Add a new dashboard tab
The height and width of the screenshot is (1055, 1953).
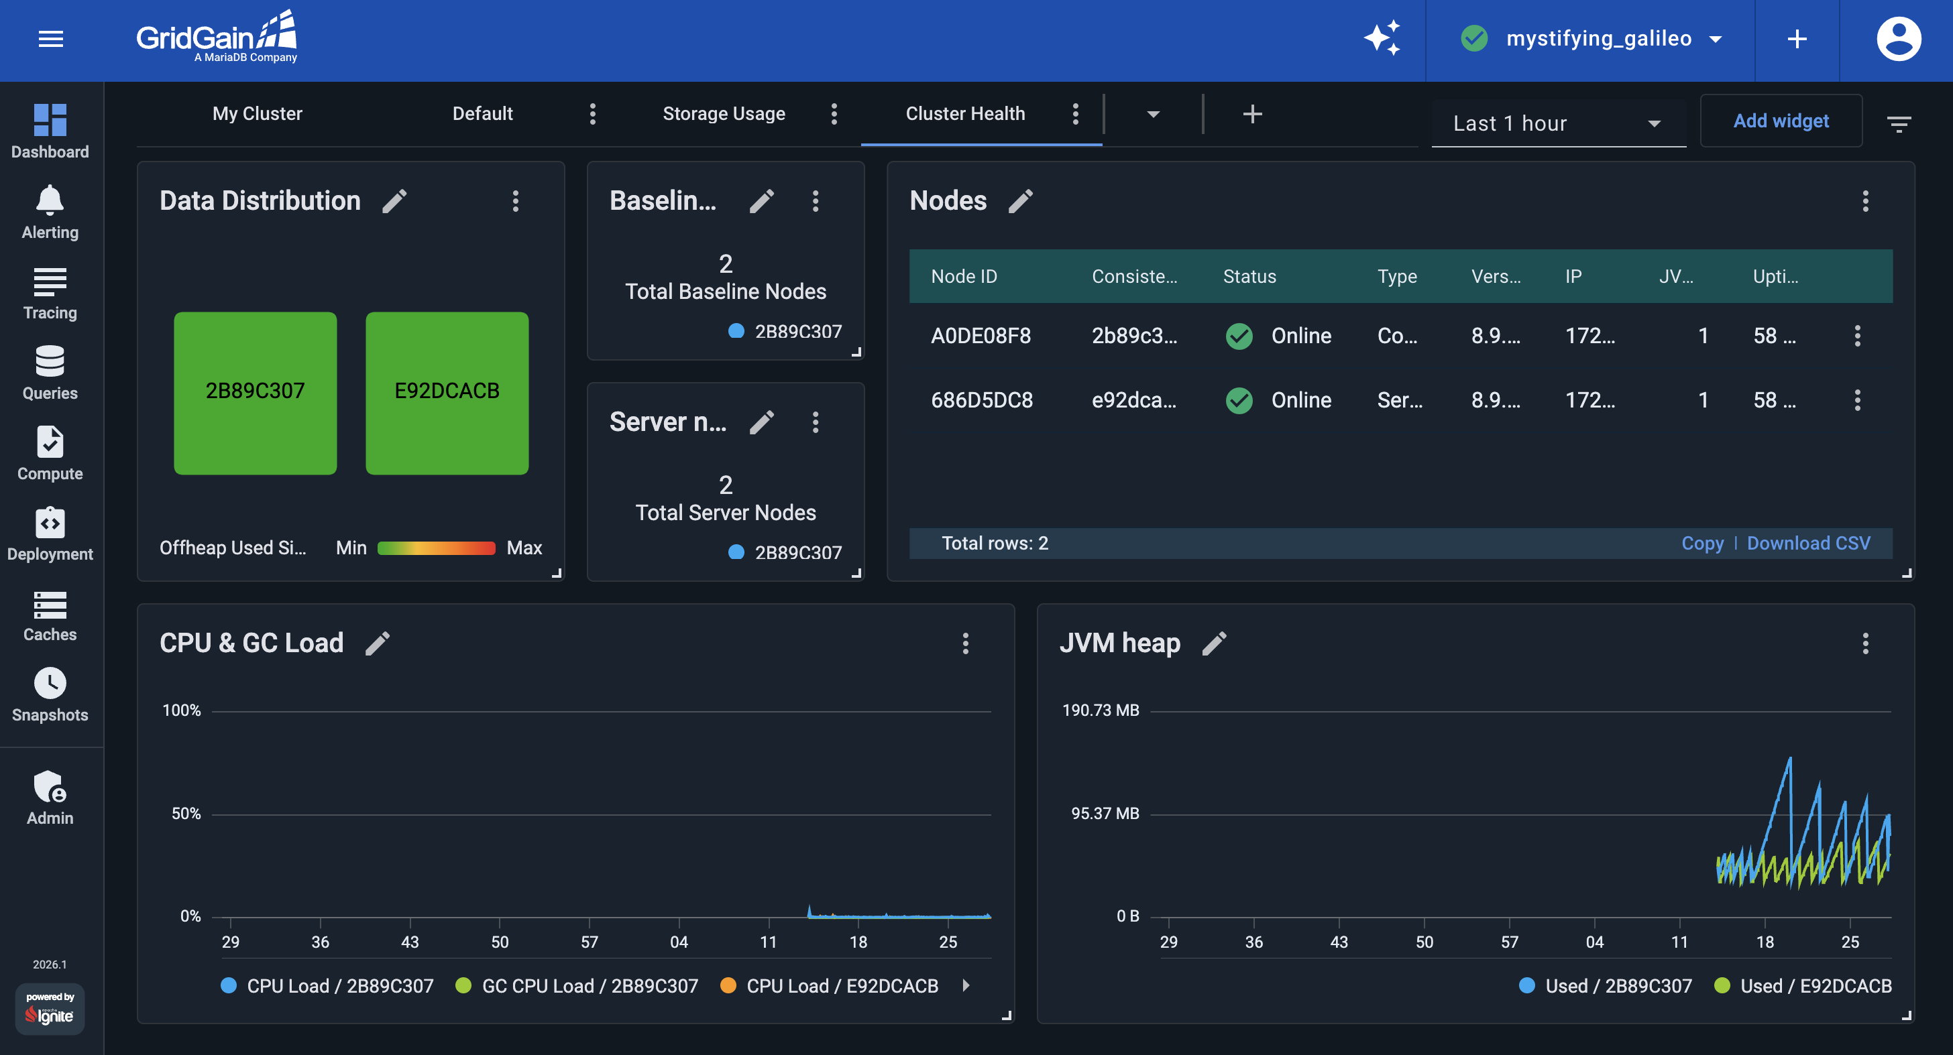pos(1252,114)
